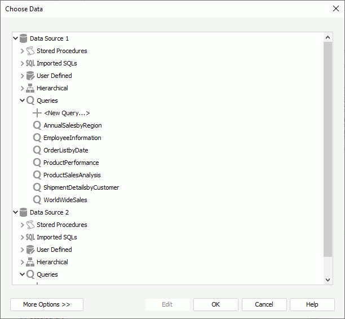Select ProductSalesAnalysis query text
Viewport: 345px width, 319px height.
click(x=72, y=175)
